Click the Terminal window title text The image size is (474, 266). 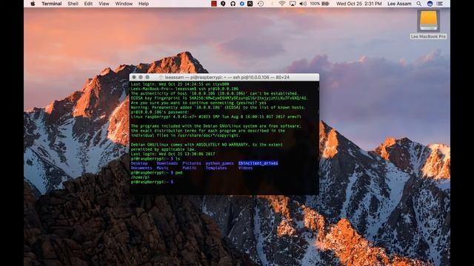[227, 77]
